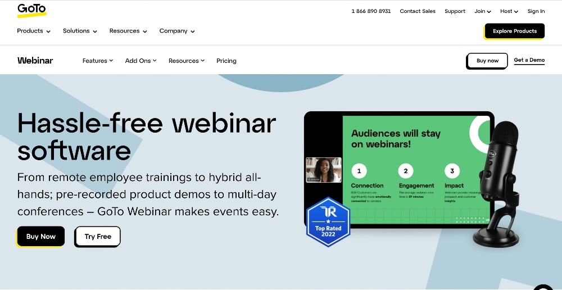The height and width of the screenshot is (290, 562).
Task: Open the Webinar Features dropdown
Action: [x=97, y=61]
